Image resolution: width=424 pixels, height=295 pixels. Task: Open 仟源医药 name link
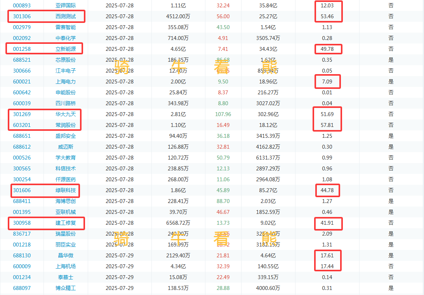pyautogui.click(x=66, y=179)
